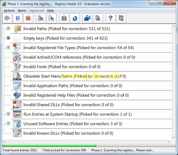Click the Invalid Registered File Types icon

17,47
